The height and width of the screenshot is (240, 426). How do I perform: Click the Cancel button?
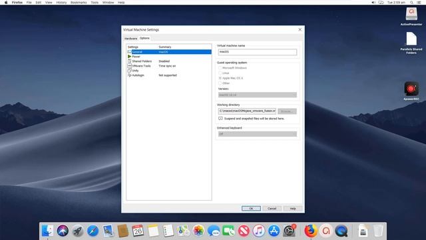[x=272, y=209]
